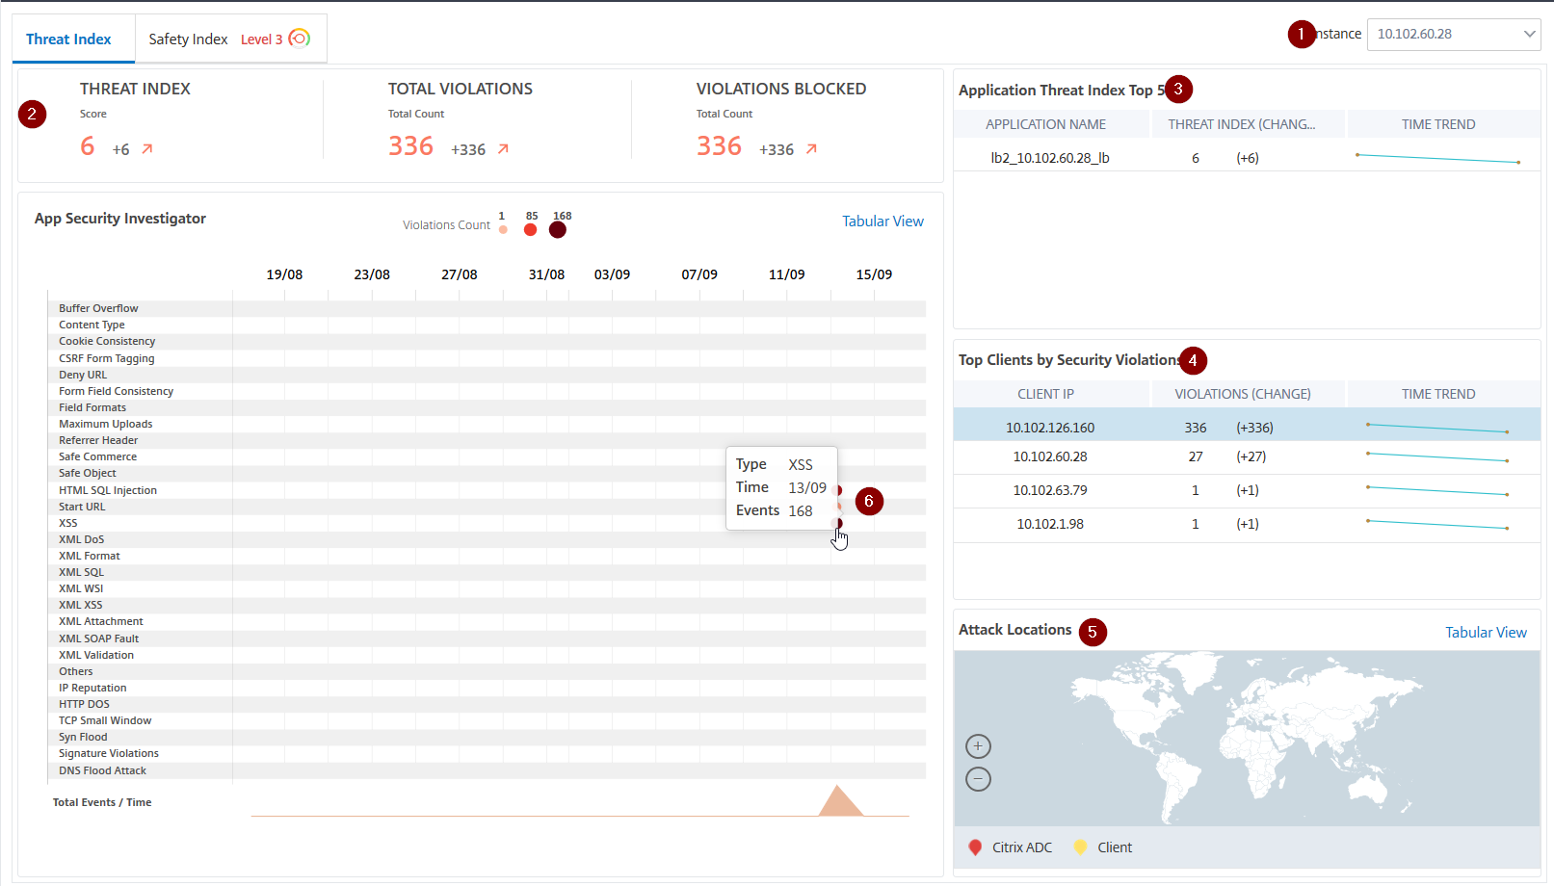The image size is (1554, 886).
Task: Open Tabular View in App Security Investigator
Action: (x=882, y=221)
